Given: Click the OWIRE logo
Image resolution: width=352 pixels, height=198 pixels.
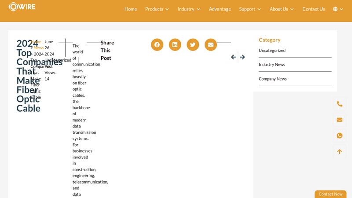Looking at the screenshot, I should [22, 7].
